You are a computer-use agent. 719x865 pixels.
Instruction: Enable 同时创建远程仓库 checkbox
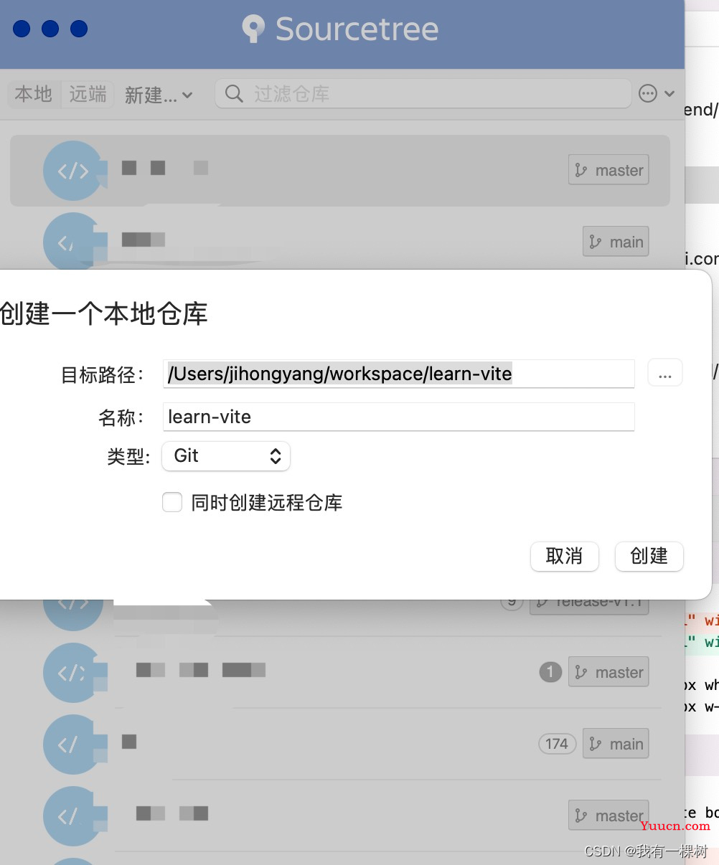click(x=172, y=502)
